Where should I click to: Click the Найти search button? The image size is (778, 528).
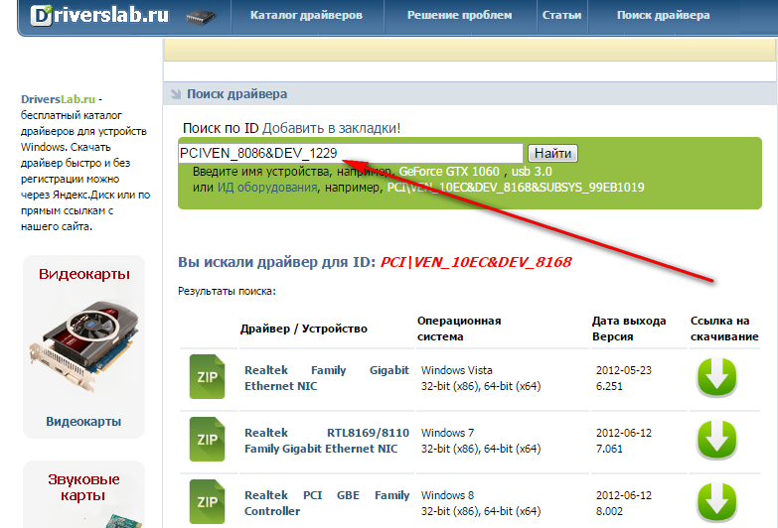[552, 153]
